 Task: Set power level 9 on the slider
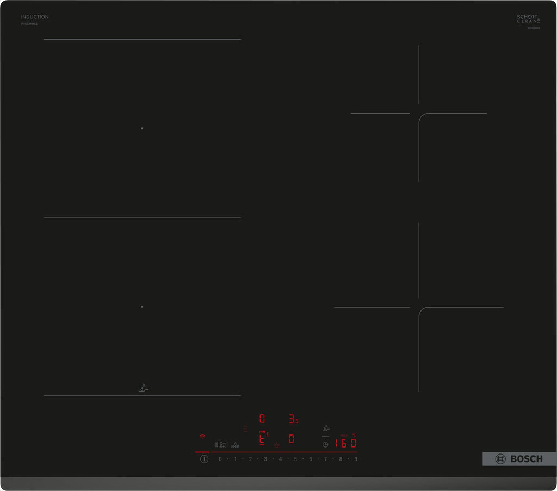point(356,459)
